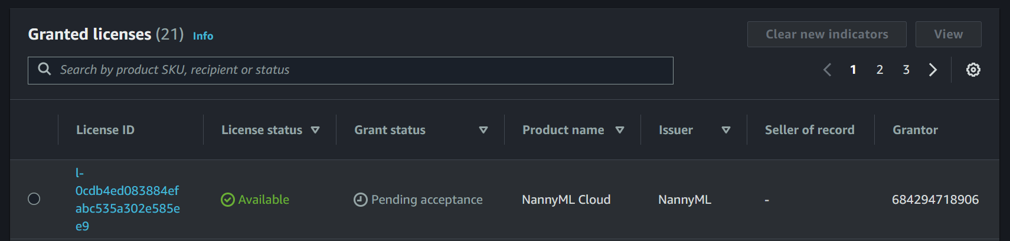Open table preferences gear icon
Image resolution: width=1010 pixels, height=241 pixels.
(x=973, y=70)
